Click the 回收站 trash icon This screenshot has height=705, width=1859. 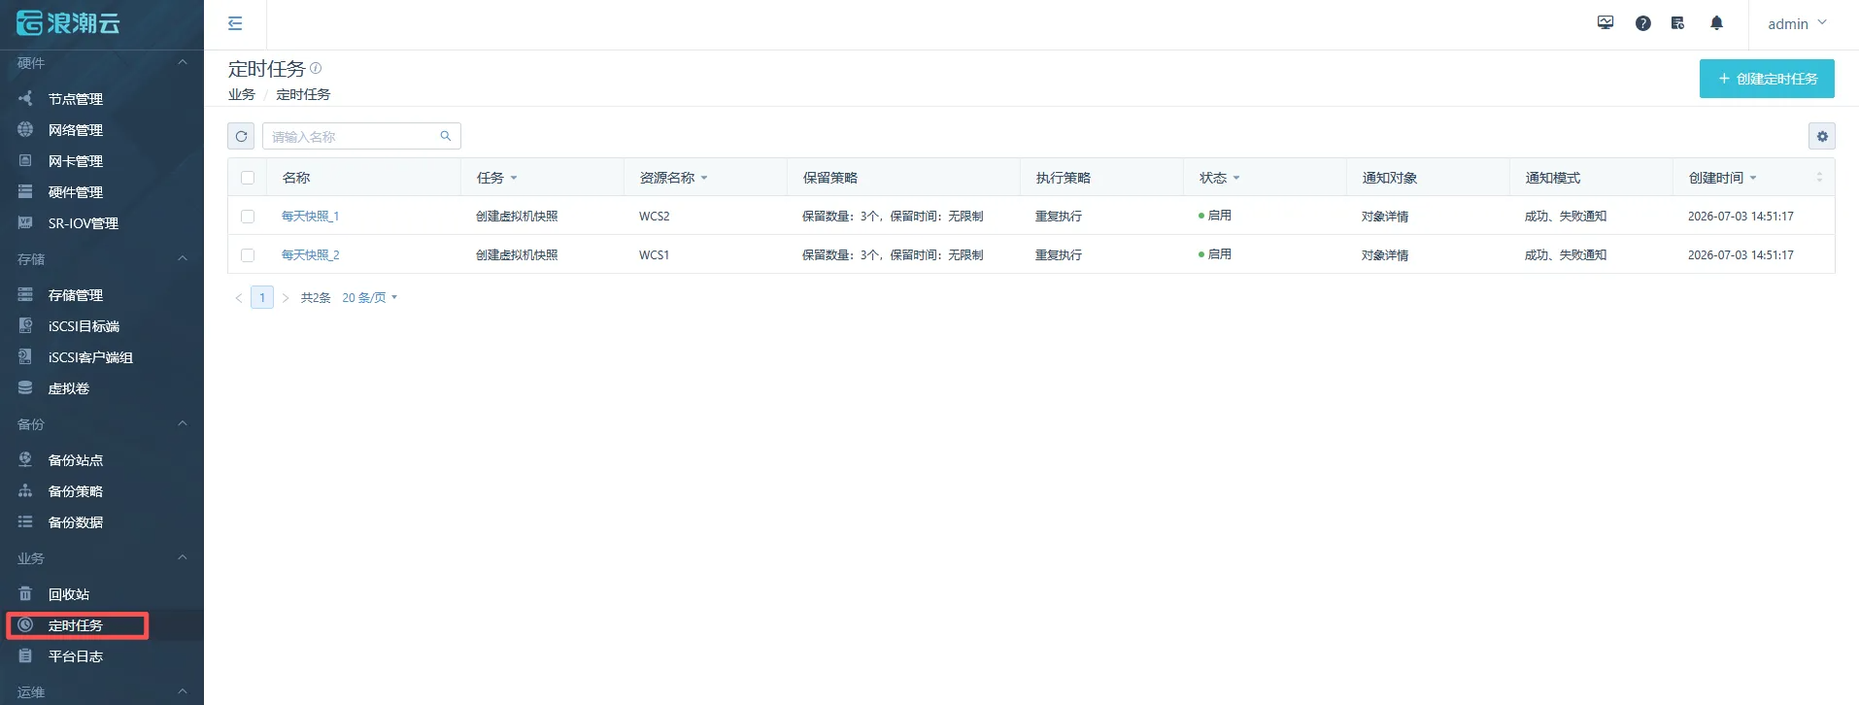pos(25,593)
